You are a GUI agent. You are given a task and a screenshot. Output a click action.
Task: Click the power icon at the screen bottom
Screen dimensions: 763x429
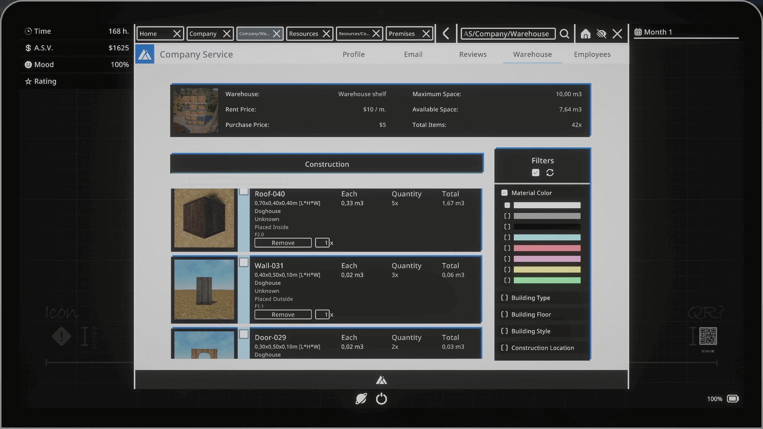click(x=381, y=399)
